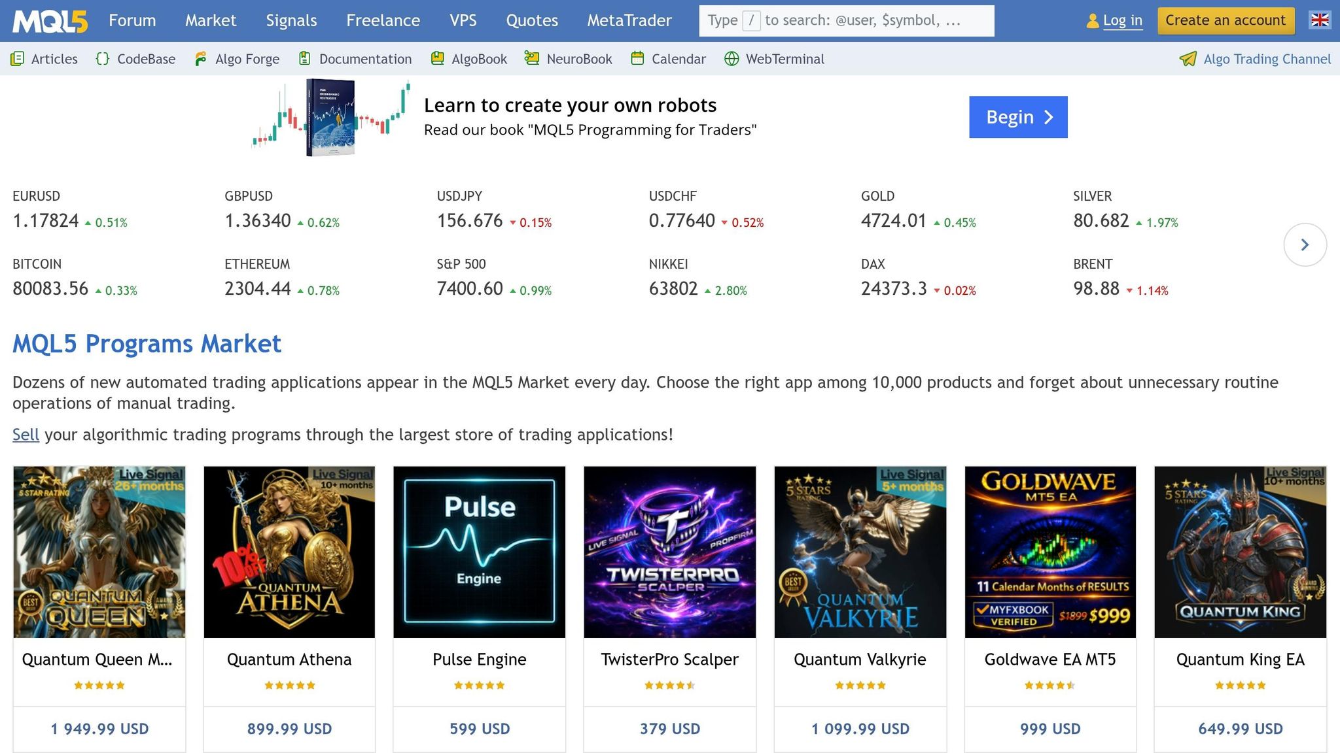Open the Sell link
Screen dimensions: 1340x753
[x=26, y=435]
